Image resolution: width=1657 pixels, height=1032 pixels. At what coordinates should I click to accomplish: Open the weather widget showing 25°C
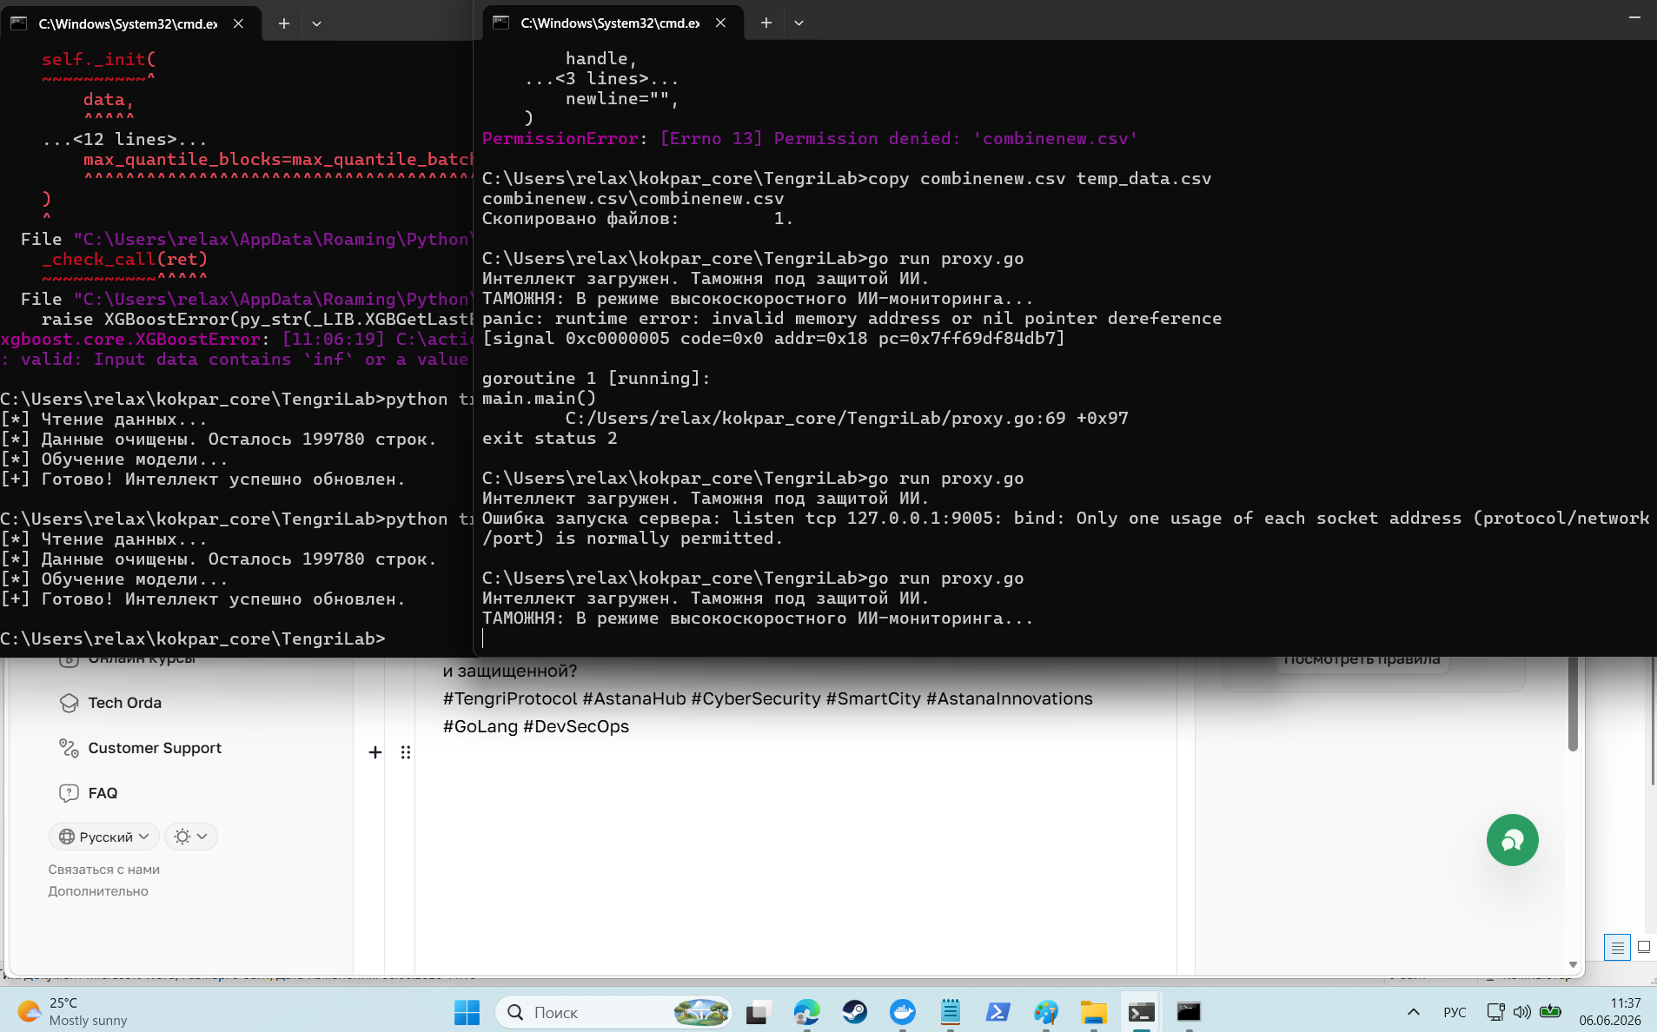(73, 1012)
